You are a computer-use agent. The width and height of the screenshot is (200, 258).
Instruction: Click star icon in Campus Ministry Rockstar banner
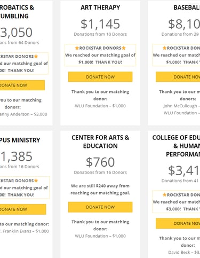tap(36, 181)
